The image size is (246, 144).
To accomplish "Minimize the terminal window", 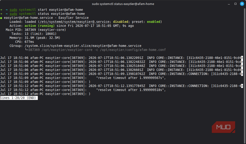I will tap(229, 4).
